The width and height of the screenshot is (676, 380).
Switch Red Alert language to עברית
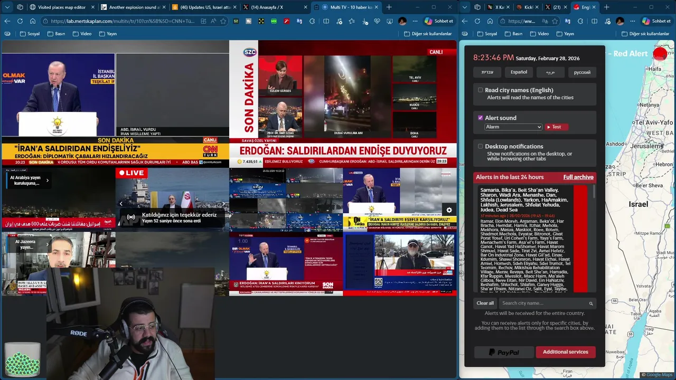[487, 72]
